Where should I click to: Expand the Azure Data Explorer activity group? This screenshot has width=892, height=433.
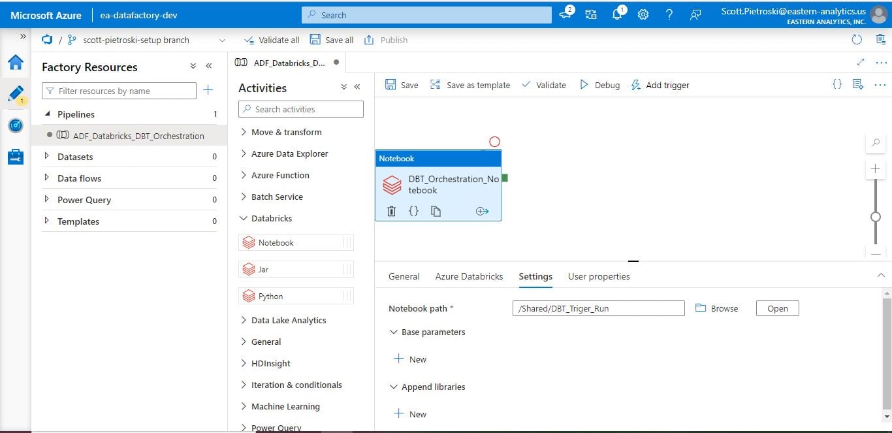pos(244,153)
